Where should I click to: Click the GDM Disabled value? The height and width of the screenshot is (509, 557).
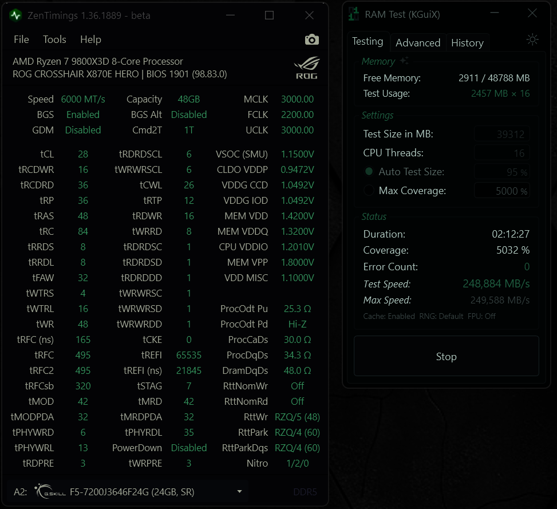83,130
